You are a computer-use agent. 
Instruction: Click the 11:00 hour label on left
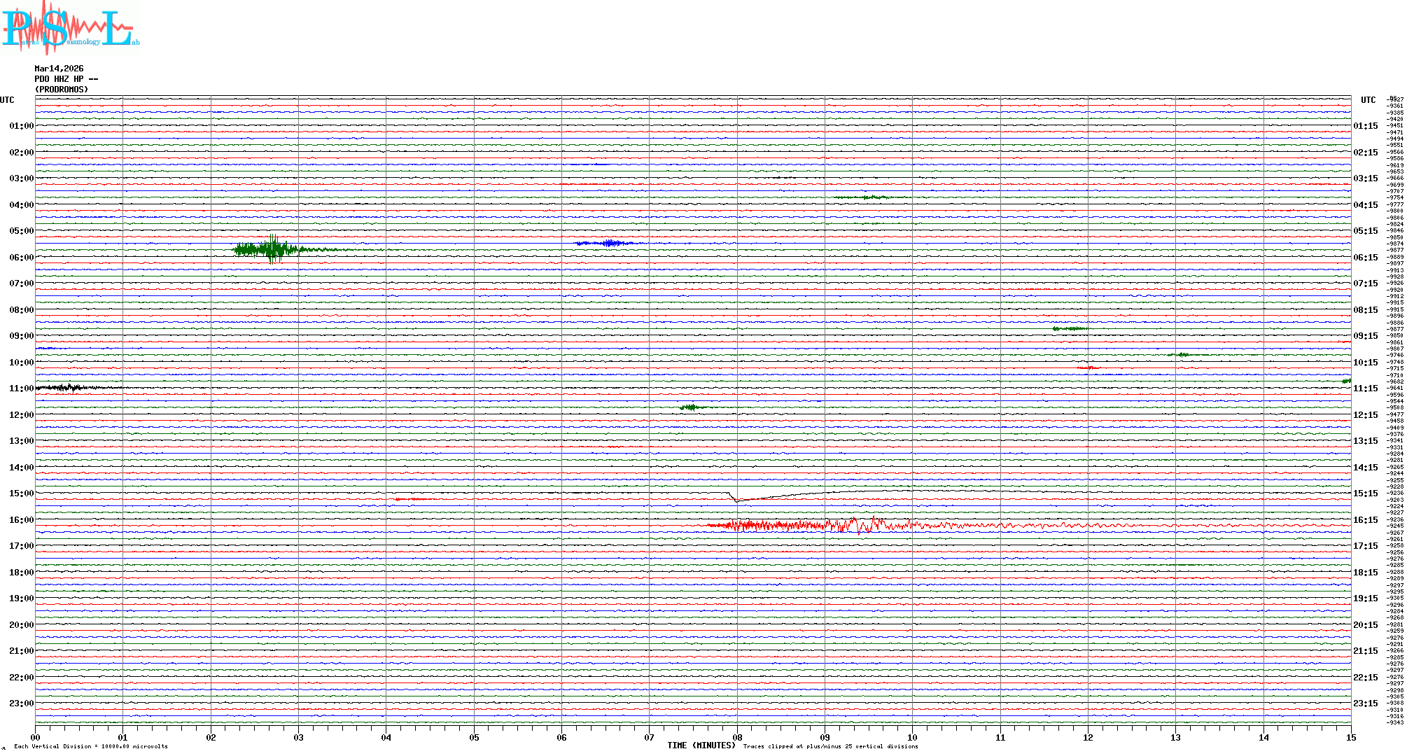point(21,388)
